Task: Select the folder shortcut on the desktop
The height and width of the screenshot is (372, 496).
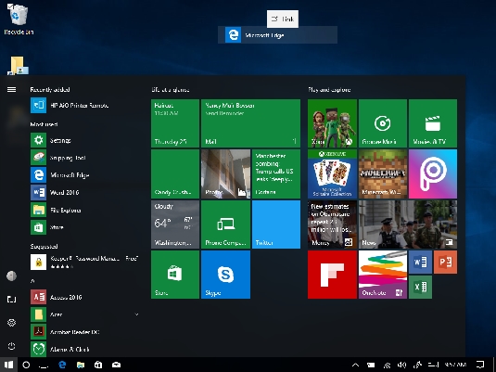Action: click(18, 66)
